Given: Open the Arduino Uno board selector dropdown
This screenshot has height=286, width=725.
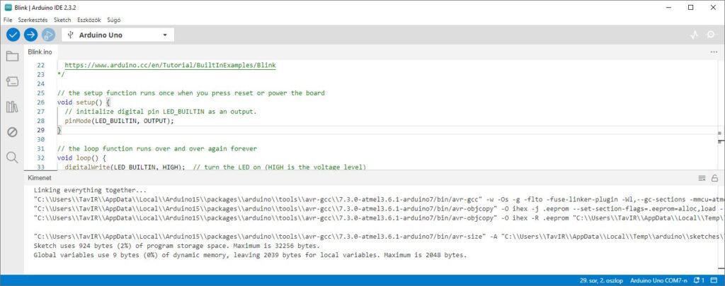Looking at the screenshot, I should click(x=118, y=35).
